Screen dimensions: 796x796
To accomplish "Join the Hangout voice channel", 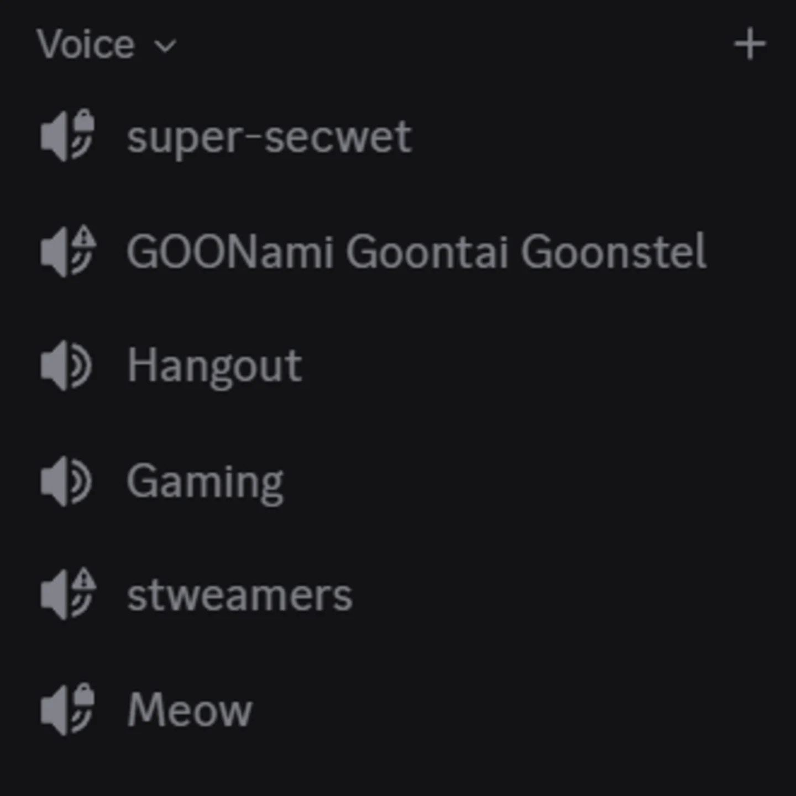I will (214, 366).
